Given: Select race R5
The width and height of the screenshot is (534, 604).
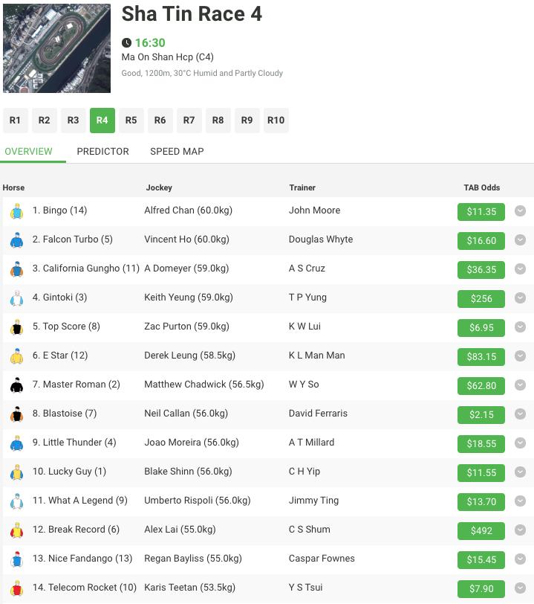Looking at the screenshot, I should coord(131,121).
